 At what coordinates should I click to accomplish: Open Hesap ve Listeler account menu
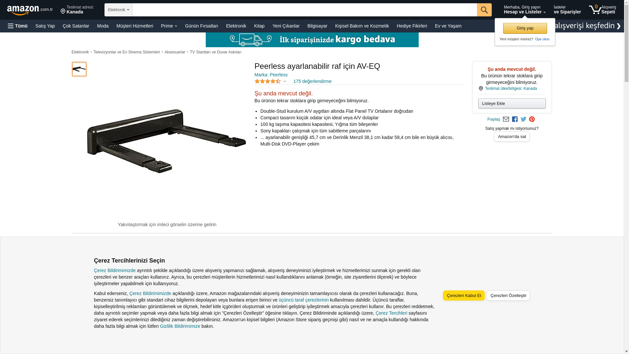(524, 10)
